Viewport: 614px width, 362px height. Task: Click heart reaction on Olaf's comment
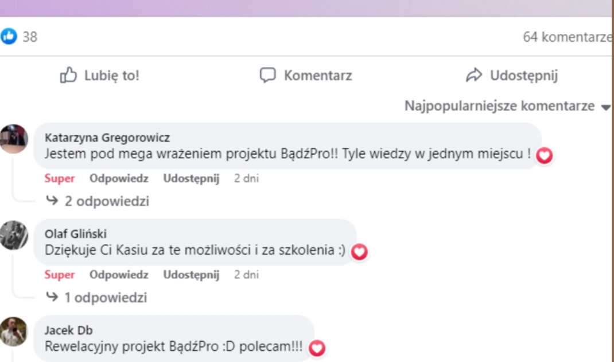coord(359,251)
